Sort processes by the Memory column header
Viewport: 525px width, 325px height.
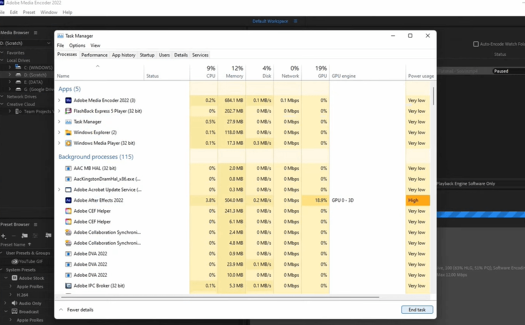click(232, 72)
